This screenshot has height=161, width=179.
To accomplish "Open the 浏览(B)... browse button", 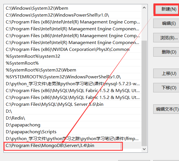I will (x=166, y=38).
